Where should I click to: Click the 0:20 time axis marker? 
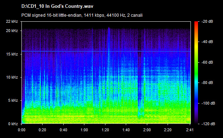(x=43, y=130)
